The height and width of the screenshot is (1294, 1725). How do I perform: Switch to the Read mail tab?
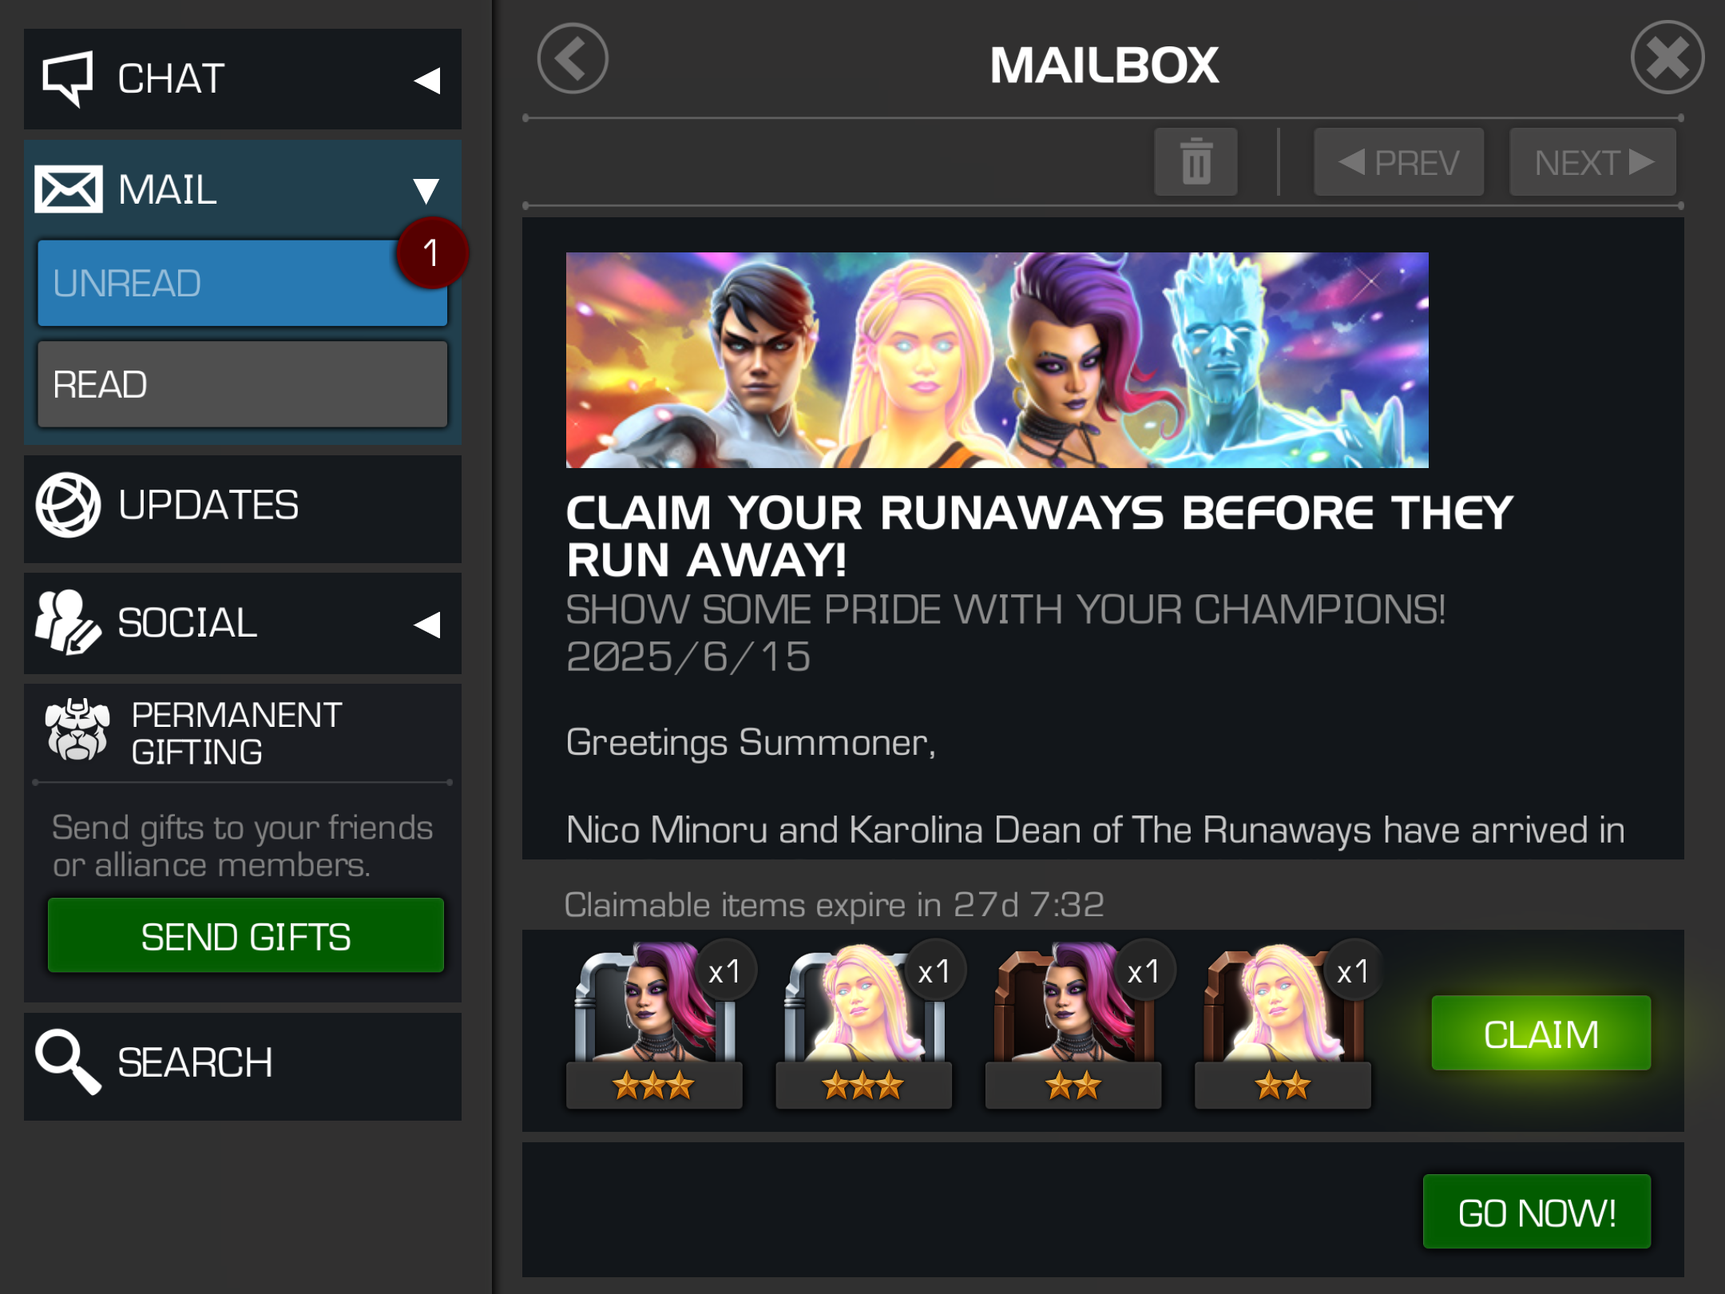[242, 384]
